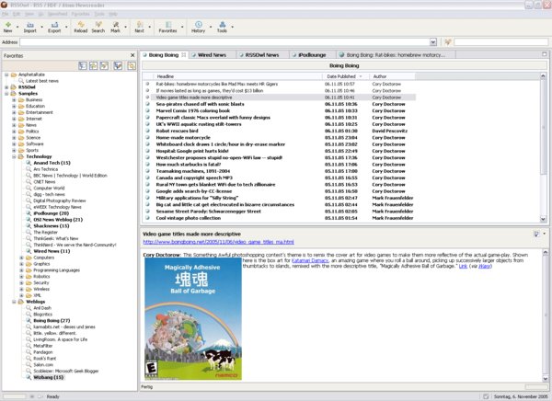Switch to the Wired News tab
The width and height of the screenshot is (552, 401).
pos(214,55)
